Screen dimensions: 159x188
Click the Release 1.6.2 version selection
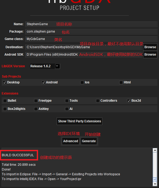42,66
